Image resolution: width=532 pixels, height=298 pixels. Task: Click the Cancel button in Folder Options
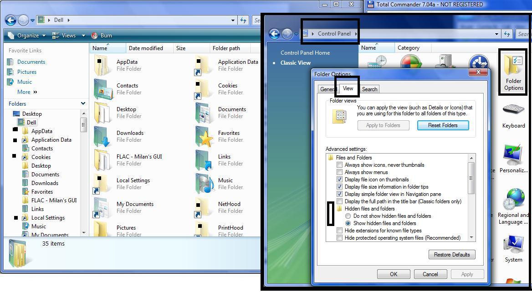pyautogui.click(x=430, y=274)
